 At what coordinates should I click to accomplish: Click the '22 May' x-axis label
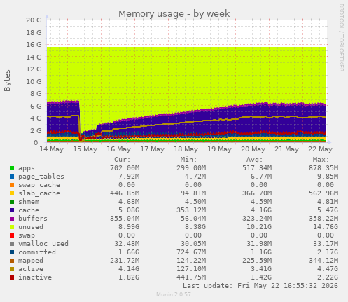click(x=320, y=149)
